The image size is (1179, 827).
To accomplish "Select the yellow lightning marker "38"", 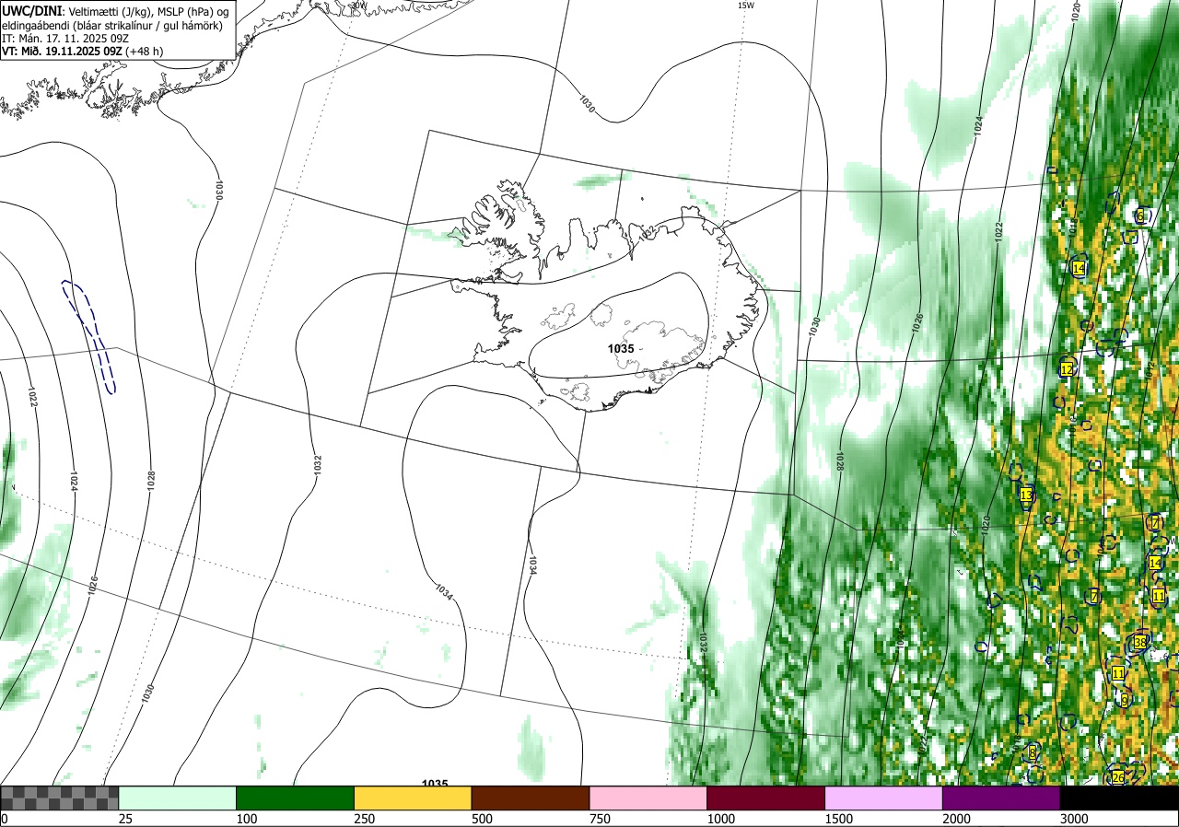I will coord(1140,642).
